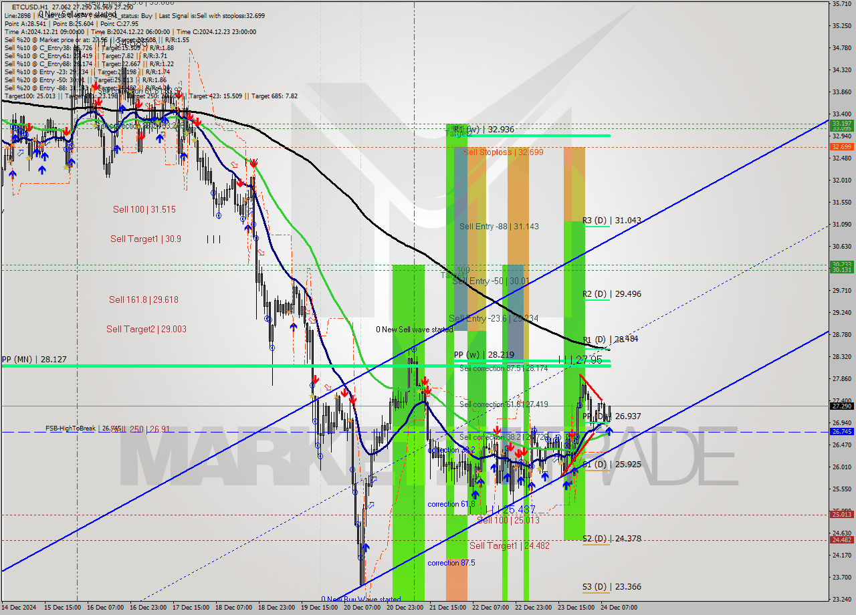Select the 'Sell Target2 | 29.003' label

pos(146,329)
